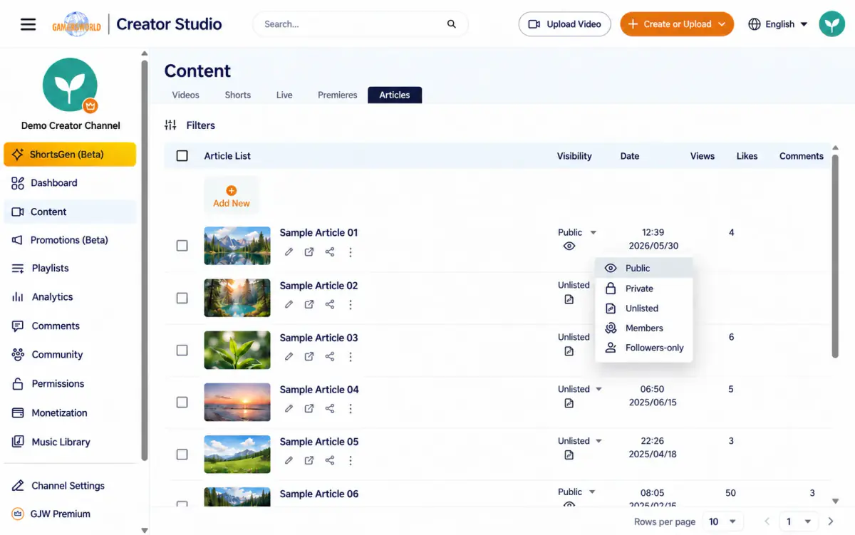Open Dashboard from the sidebar
The width and height of the screenshot is (855, 535).
[x=70, y=183]
